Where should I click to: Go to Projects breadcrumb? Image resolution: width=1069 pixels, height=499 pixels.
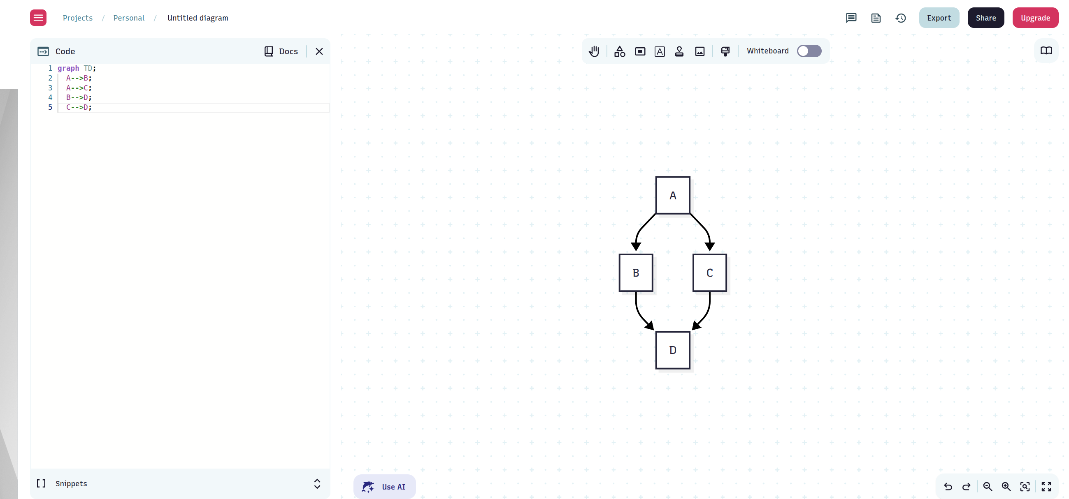[x=78, y=18]
